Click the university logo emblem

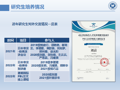[113, 6]
